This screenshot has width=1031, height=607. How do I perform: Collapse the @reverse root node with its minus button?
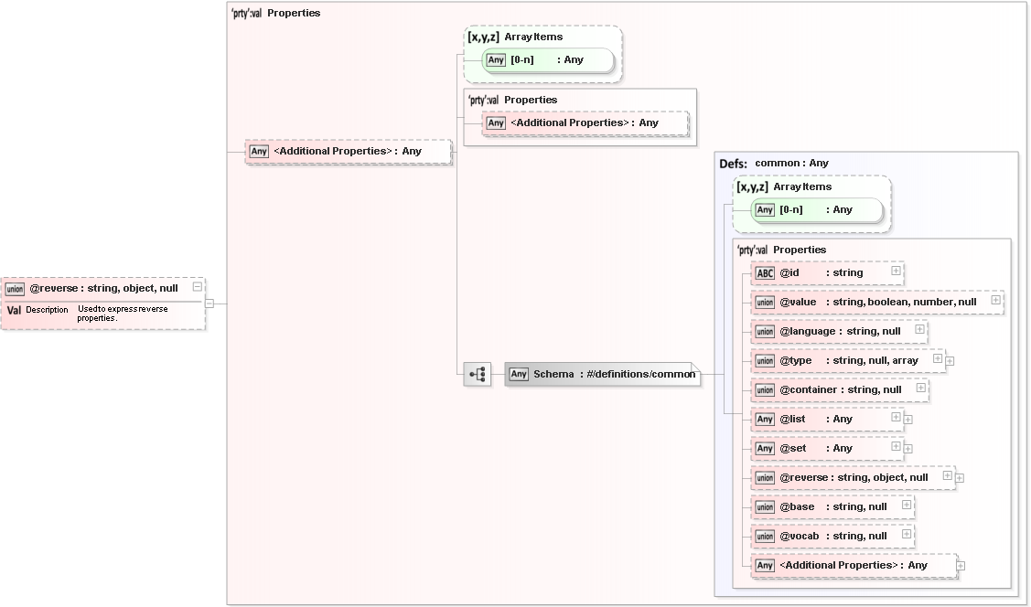tap(196, 287)
